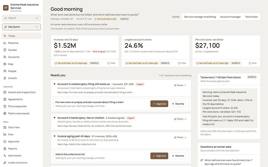This screenshot has width=268, height=167.
Task: Click the Urgent tag on bankruptcy filing item
Action: coord(140,84)
